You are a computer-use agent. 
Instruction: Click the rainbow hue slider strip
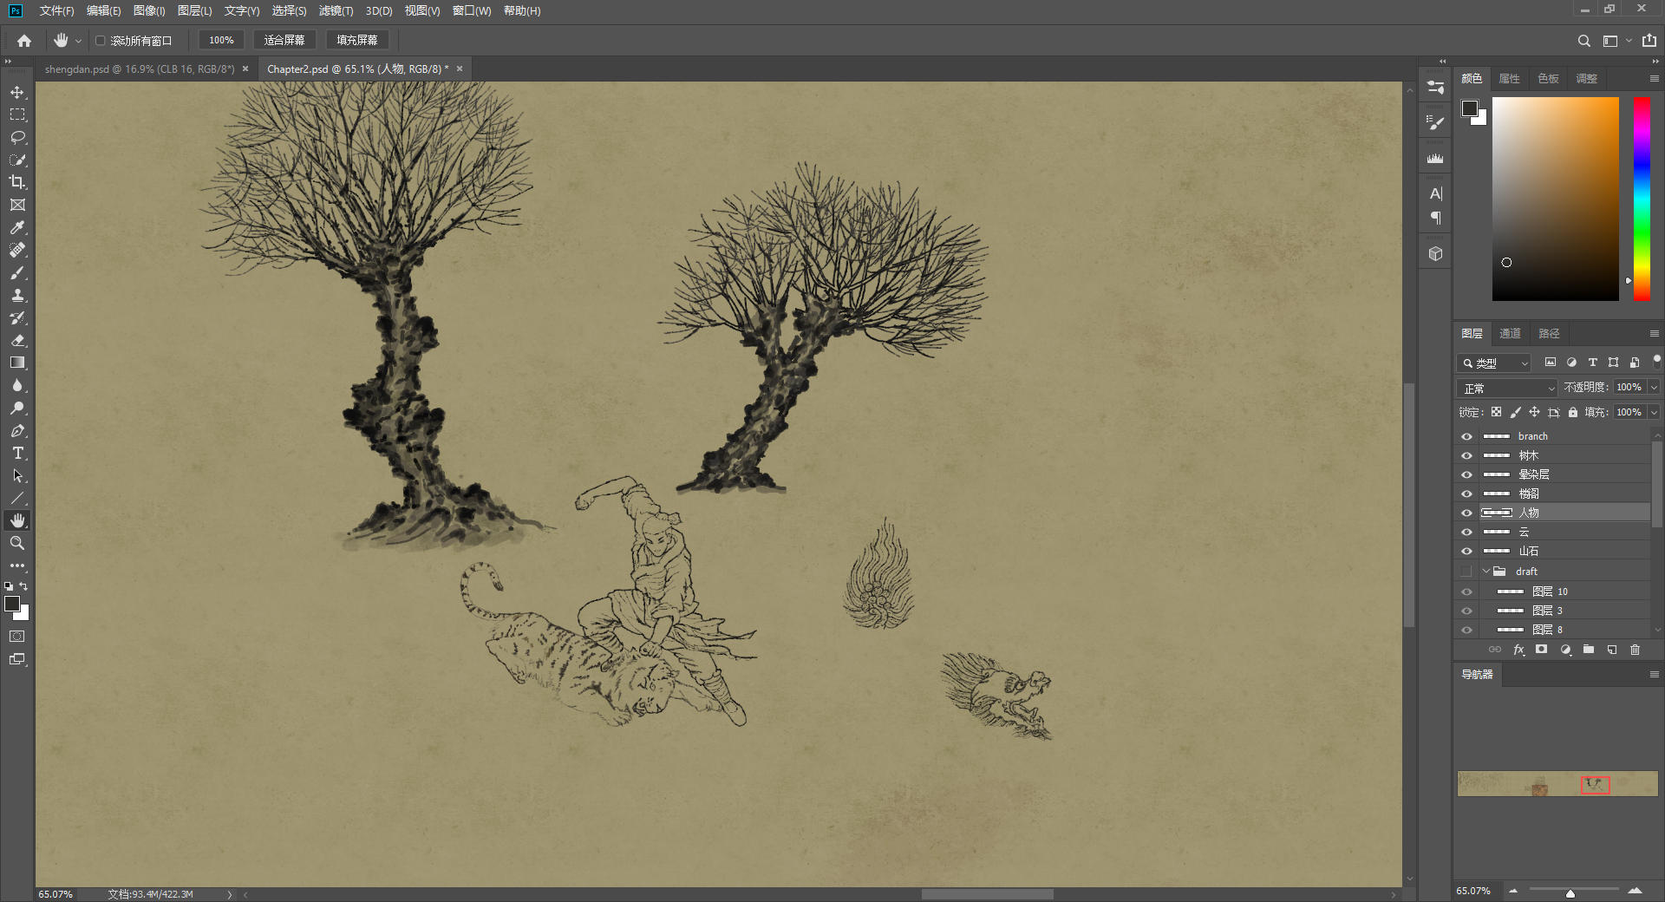tap(1642, 199)
